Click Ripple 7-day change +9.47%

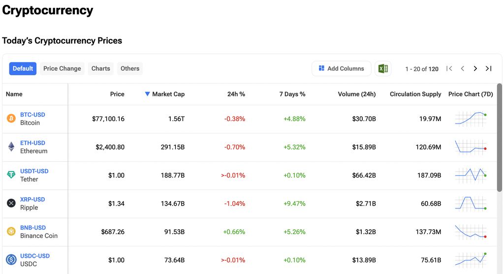(x=294, y=204)
